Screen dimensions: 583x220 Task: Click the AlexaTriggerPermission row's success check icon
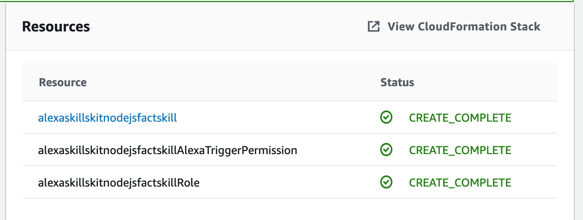click(x=386, y=150)
